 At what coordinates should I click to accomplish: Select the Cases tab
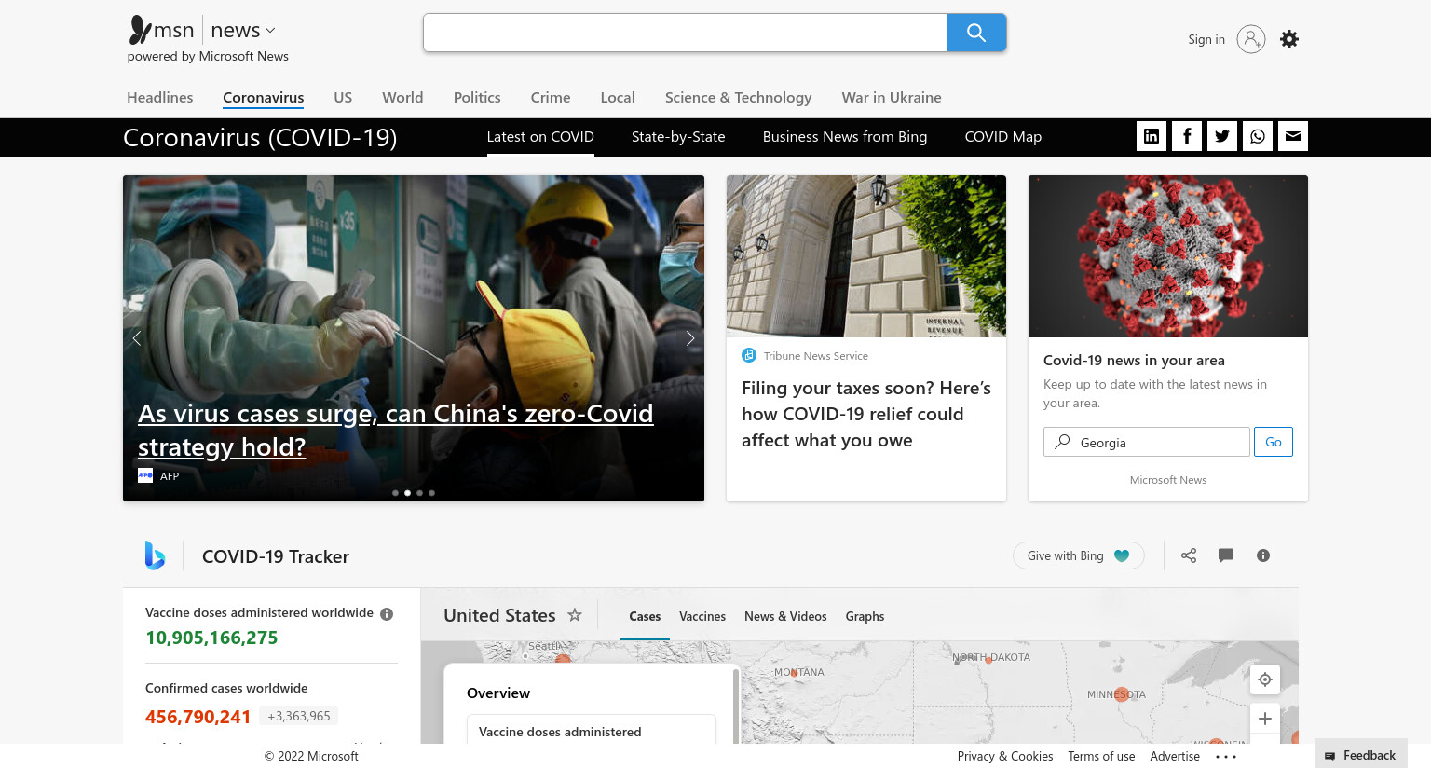coord(645,616)
